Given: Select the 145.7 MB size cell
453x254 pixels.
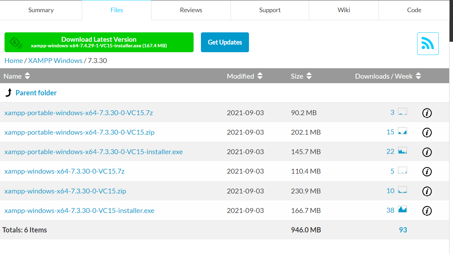Looking at the screenshot, I should [306, 152].
